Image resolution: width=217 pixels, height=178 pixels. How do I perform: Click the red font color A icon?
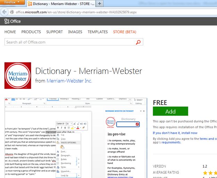pyautogui.click(x=78, y=128)
